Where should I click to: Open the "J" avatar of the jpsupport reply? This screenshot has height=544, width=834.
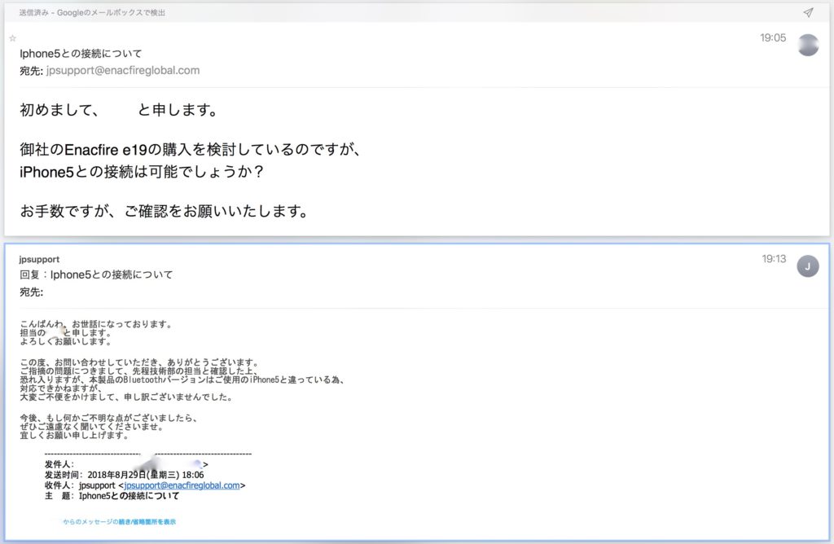807,266
